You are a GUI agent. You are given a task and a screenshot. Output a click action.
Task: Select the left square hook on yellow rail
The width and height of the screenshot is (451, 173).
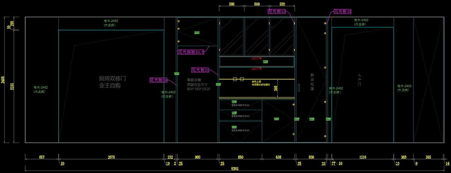coord(235,79)
